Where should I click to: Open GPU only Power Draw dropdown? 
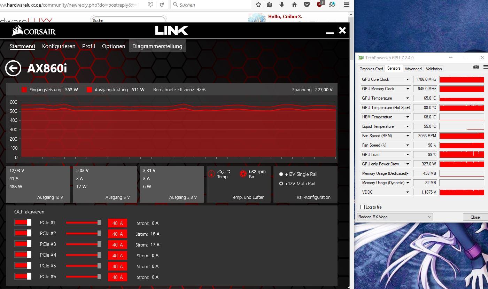pyautogui.click(x=408, y=164)
